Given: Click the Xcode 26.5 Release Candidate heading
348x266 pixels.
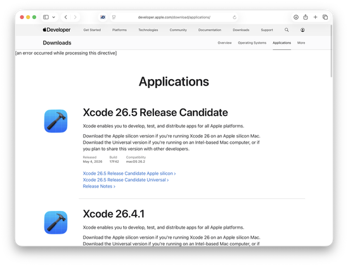Looking at the screenshot, I should [155, 112].
